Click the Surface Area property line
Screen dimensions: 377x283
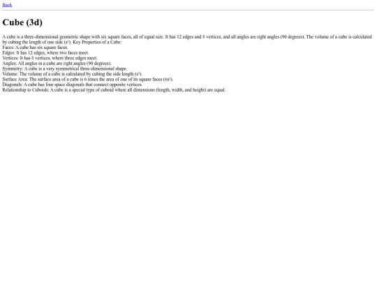[88, 79]
